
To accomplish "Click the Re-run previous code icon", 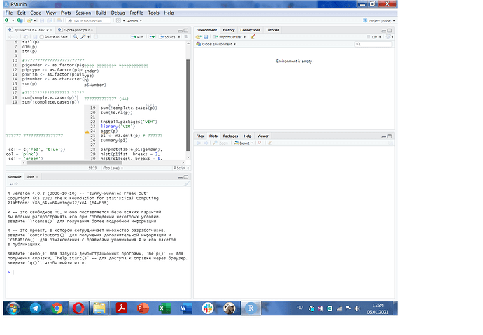I will (152, 37).
